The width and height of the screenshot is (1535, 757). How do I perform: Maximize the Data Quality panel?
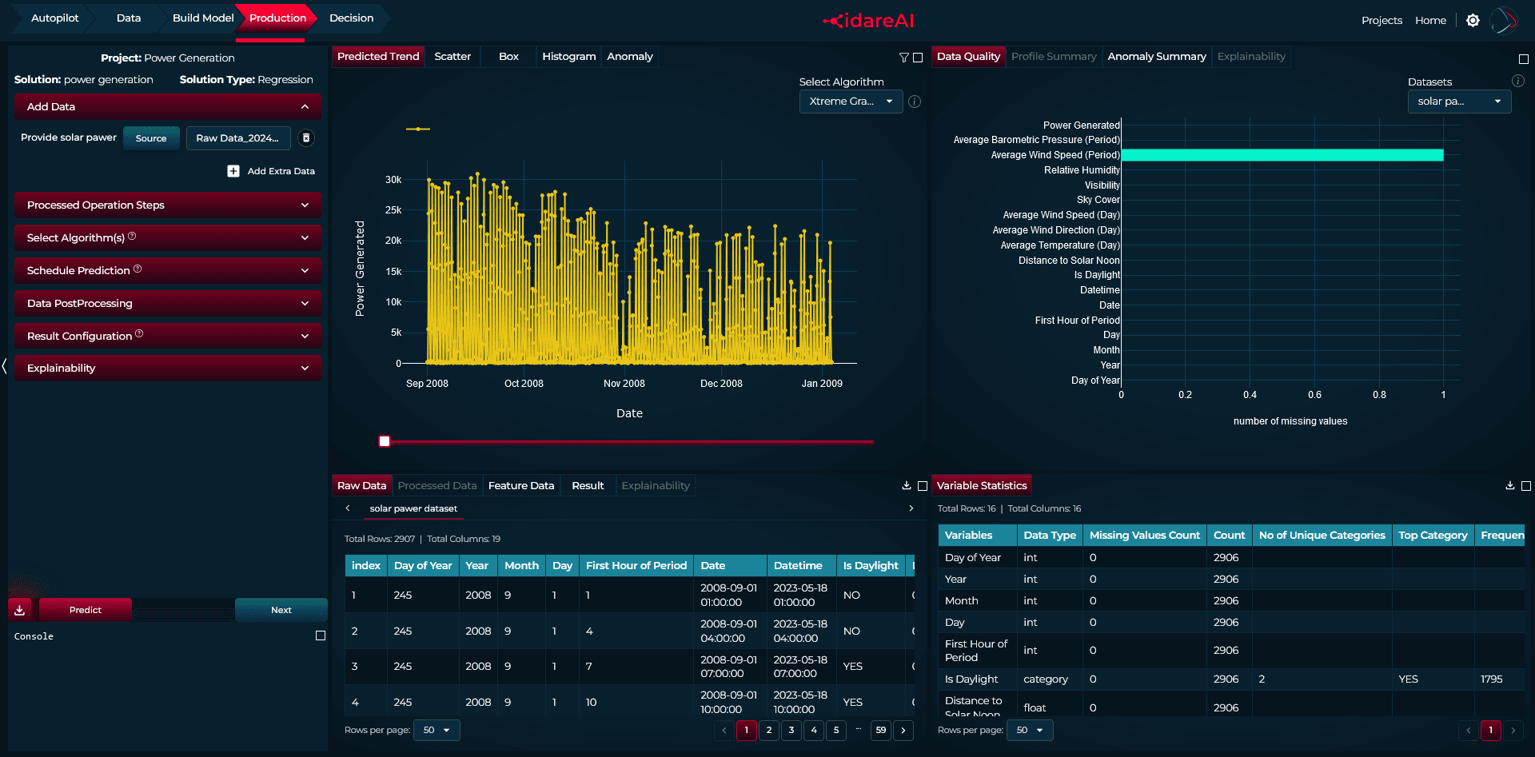point(1524,59)
